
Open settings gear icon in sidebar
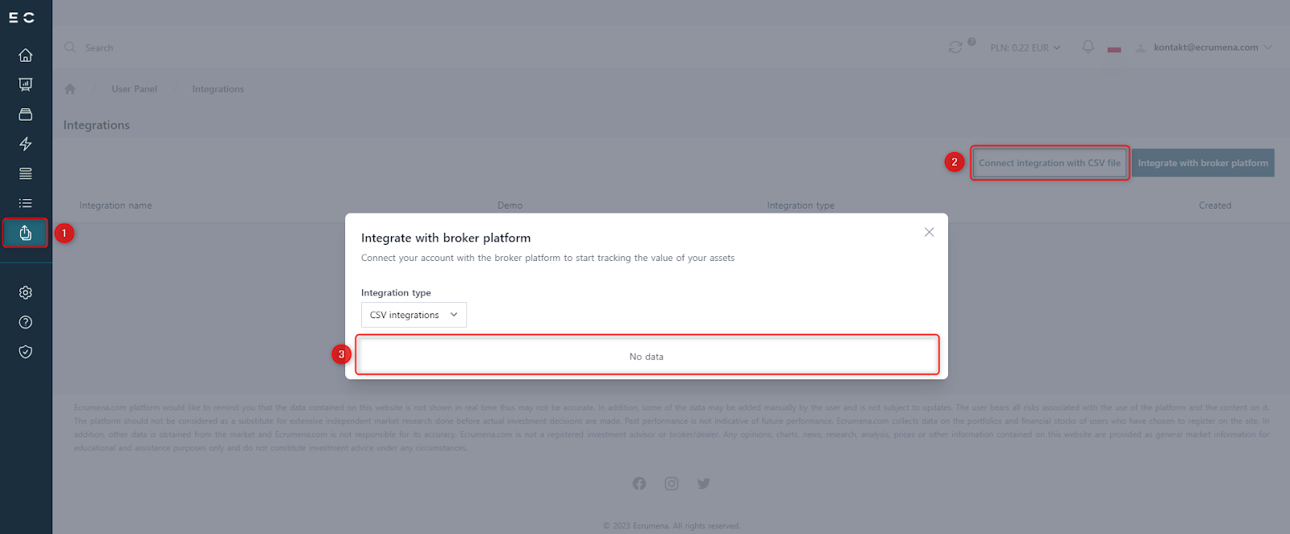pyautogui.click(x=26, y=292)
